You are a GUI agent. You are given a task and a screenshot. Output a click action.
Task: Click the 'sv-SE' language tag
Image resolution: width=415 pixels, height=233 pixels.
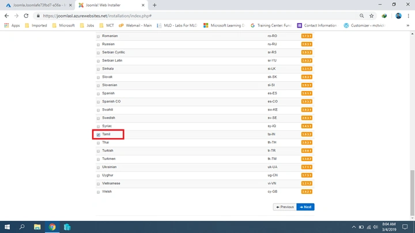(272, 118)
